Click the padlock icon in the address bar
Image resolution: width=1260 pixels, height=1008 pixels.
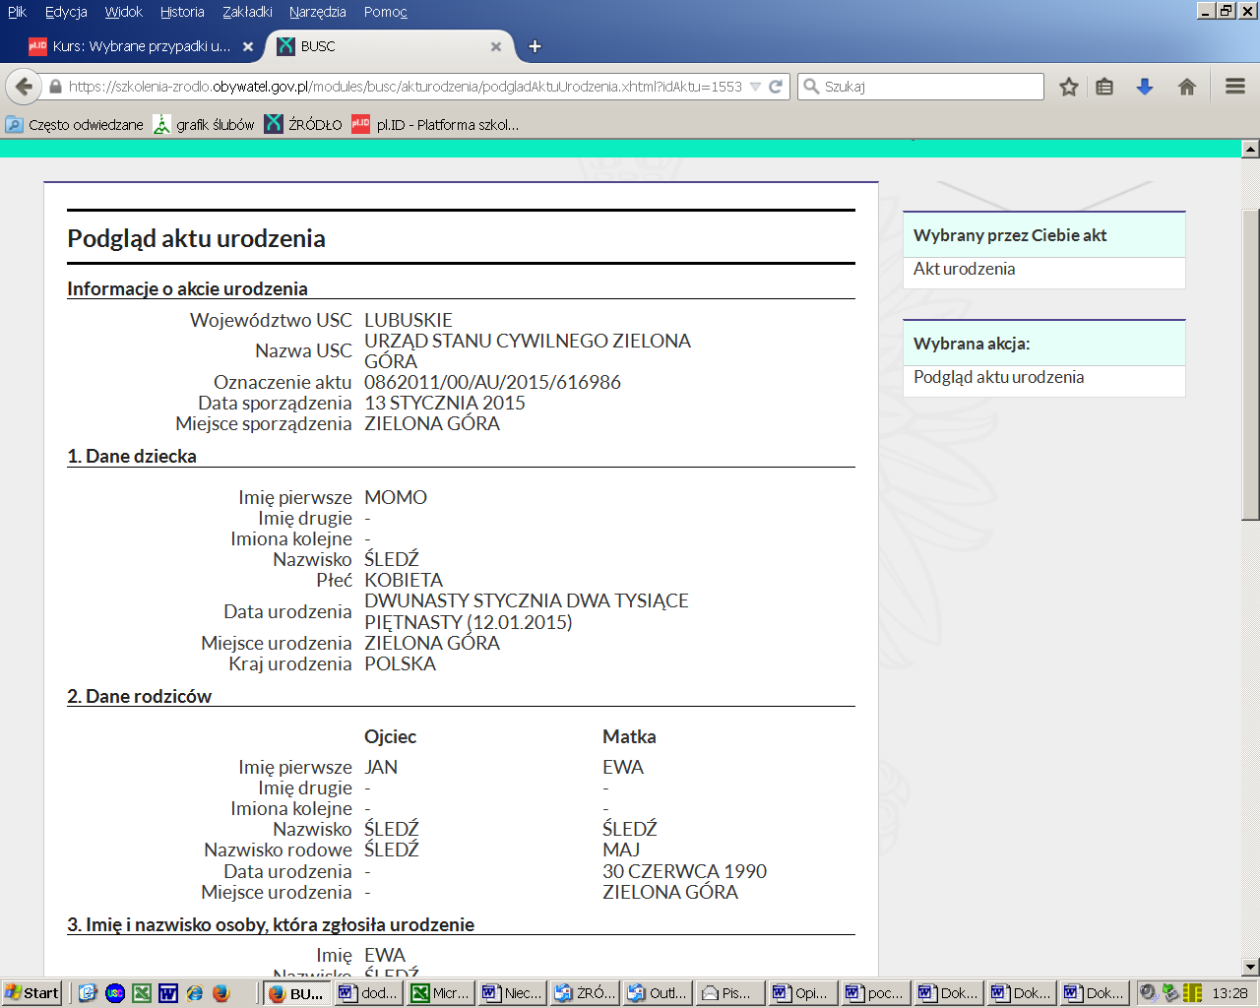(x=55, y=87)
